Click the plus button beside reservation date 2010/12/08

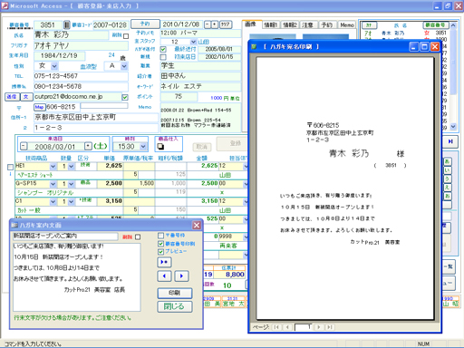[215, 24]
